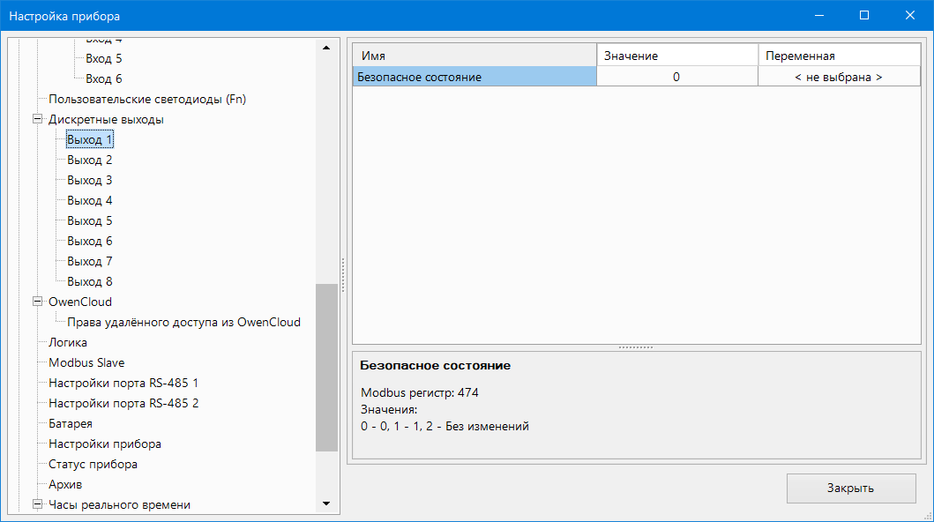
Task: Select Выход 8 in the tree
Action: pyautogui.click(x=89, y=281)
